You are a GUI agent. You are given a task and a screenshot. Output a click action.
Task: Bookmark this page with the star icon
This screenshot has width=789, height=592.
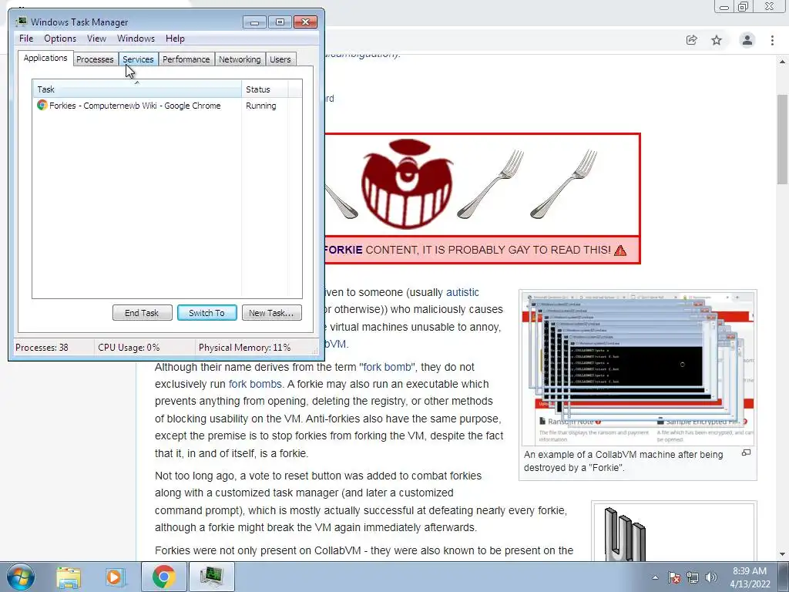click(x=717, y=40)
